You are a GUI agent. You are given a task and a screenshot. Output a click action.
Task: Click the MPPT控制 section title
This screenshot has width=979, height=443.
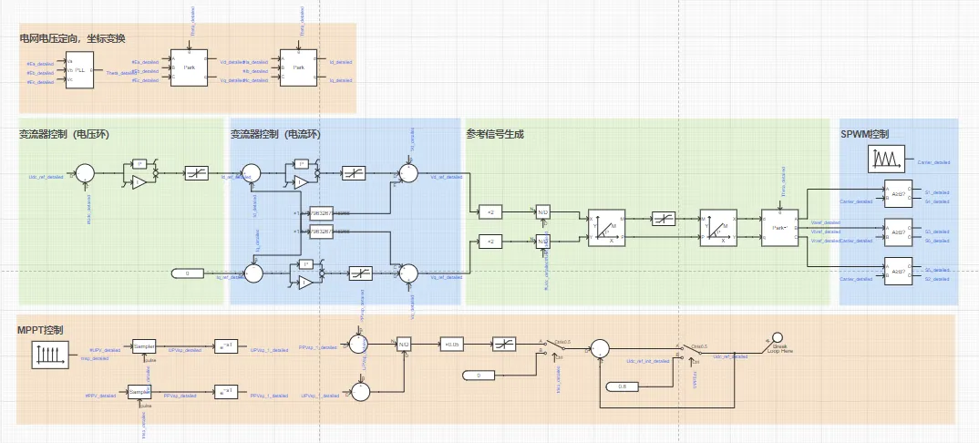(41, 330)
